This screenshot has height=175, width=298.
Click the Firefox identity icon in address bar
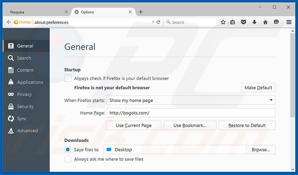tap(16, 22)
